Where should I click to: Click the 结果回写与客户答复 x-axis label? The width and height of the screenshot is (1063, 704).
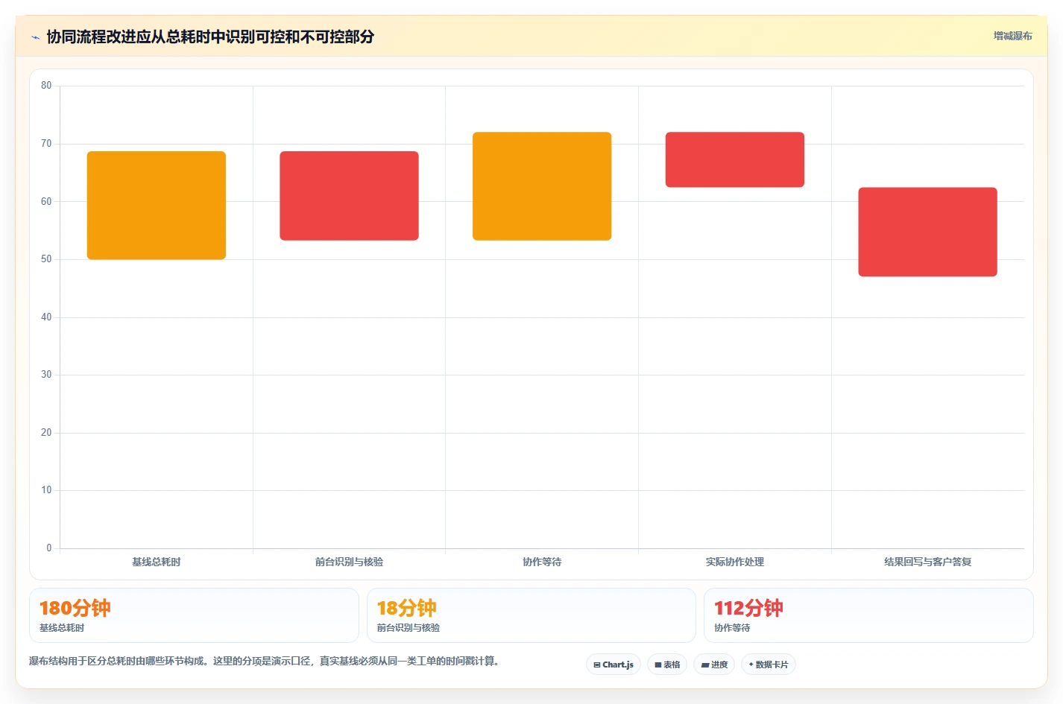pos(927,562)
